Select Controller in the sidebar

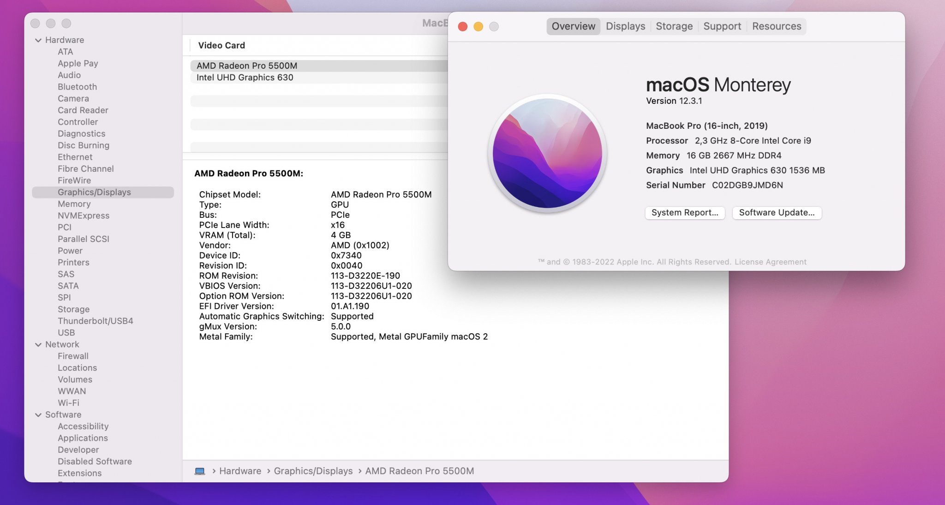[78, 122]
